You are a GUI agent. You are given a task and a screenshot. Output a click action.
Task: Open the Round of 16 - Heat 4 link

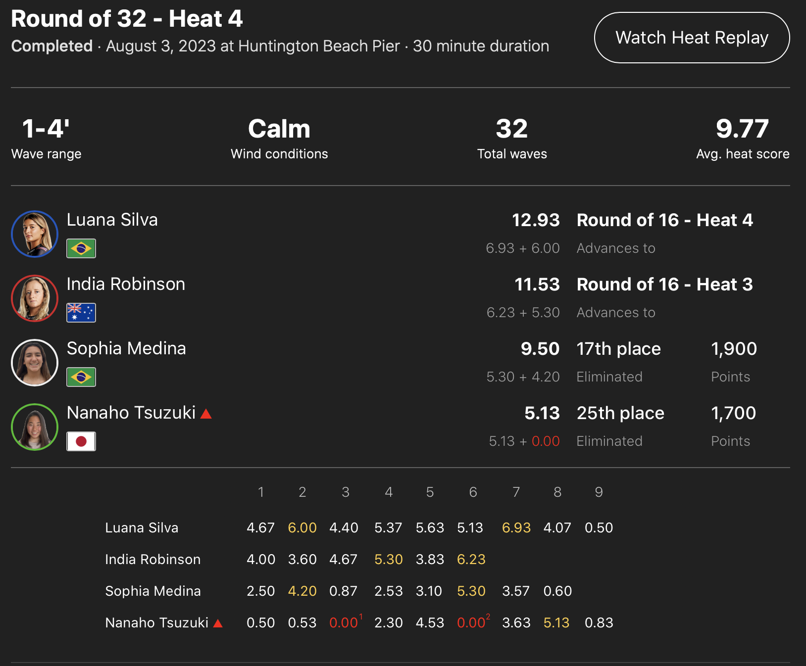[664, 220]
